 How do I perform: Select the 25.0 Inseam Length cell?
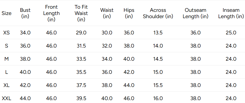tap(231, 33)
